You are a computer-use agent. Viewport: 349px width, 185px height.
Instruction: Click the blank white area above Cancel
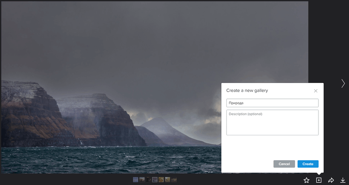point(272,147)
